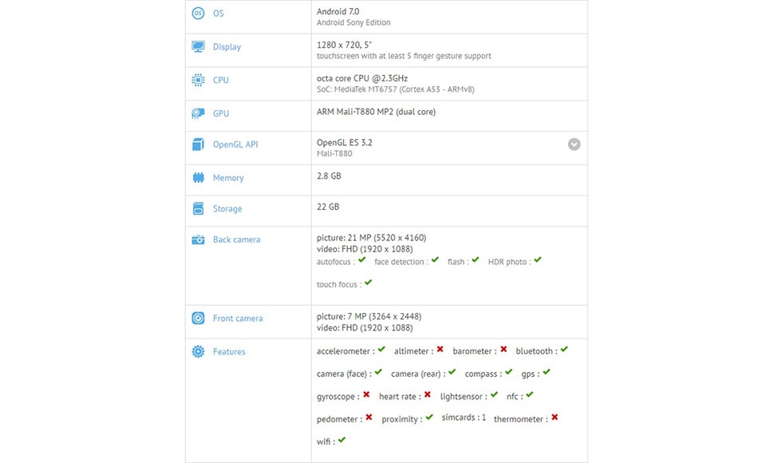Click the OS row icon

point(198,14)
